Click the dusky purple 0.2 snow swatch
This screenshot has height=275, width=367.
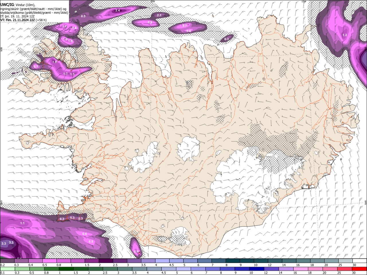(7, 261)
